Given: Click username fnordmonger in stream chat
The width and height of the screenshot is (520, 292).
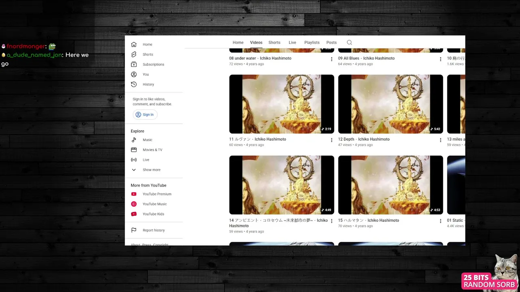Looking at the screenshot, I should [26, 47].
